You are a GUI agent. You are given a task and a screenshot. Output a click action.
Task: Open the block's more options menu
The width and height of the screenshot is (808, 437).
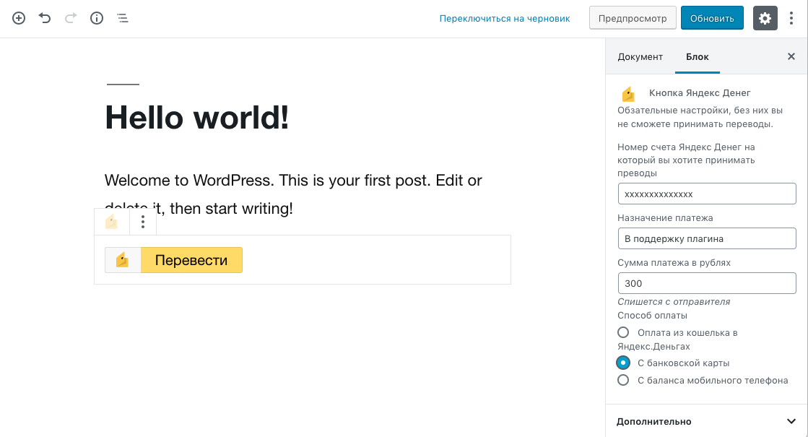(143, 222)
